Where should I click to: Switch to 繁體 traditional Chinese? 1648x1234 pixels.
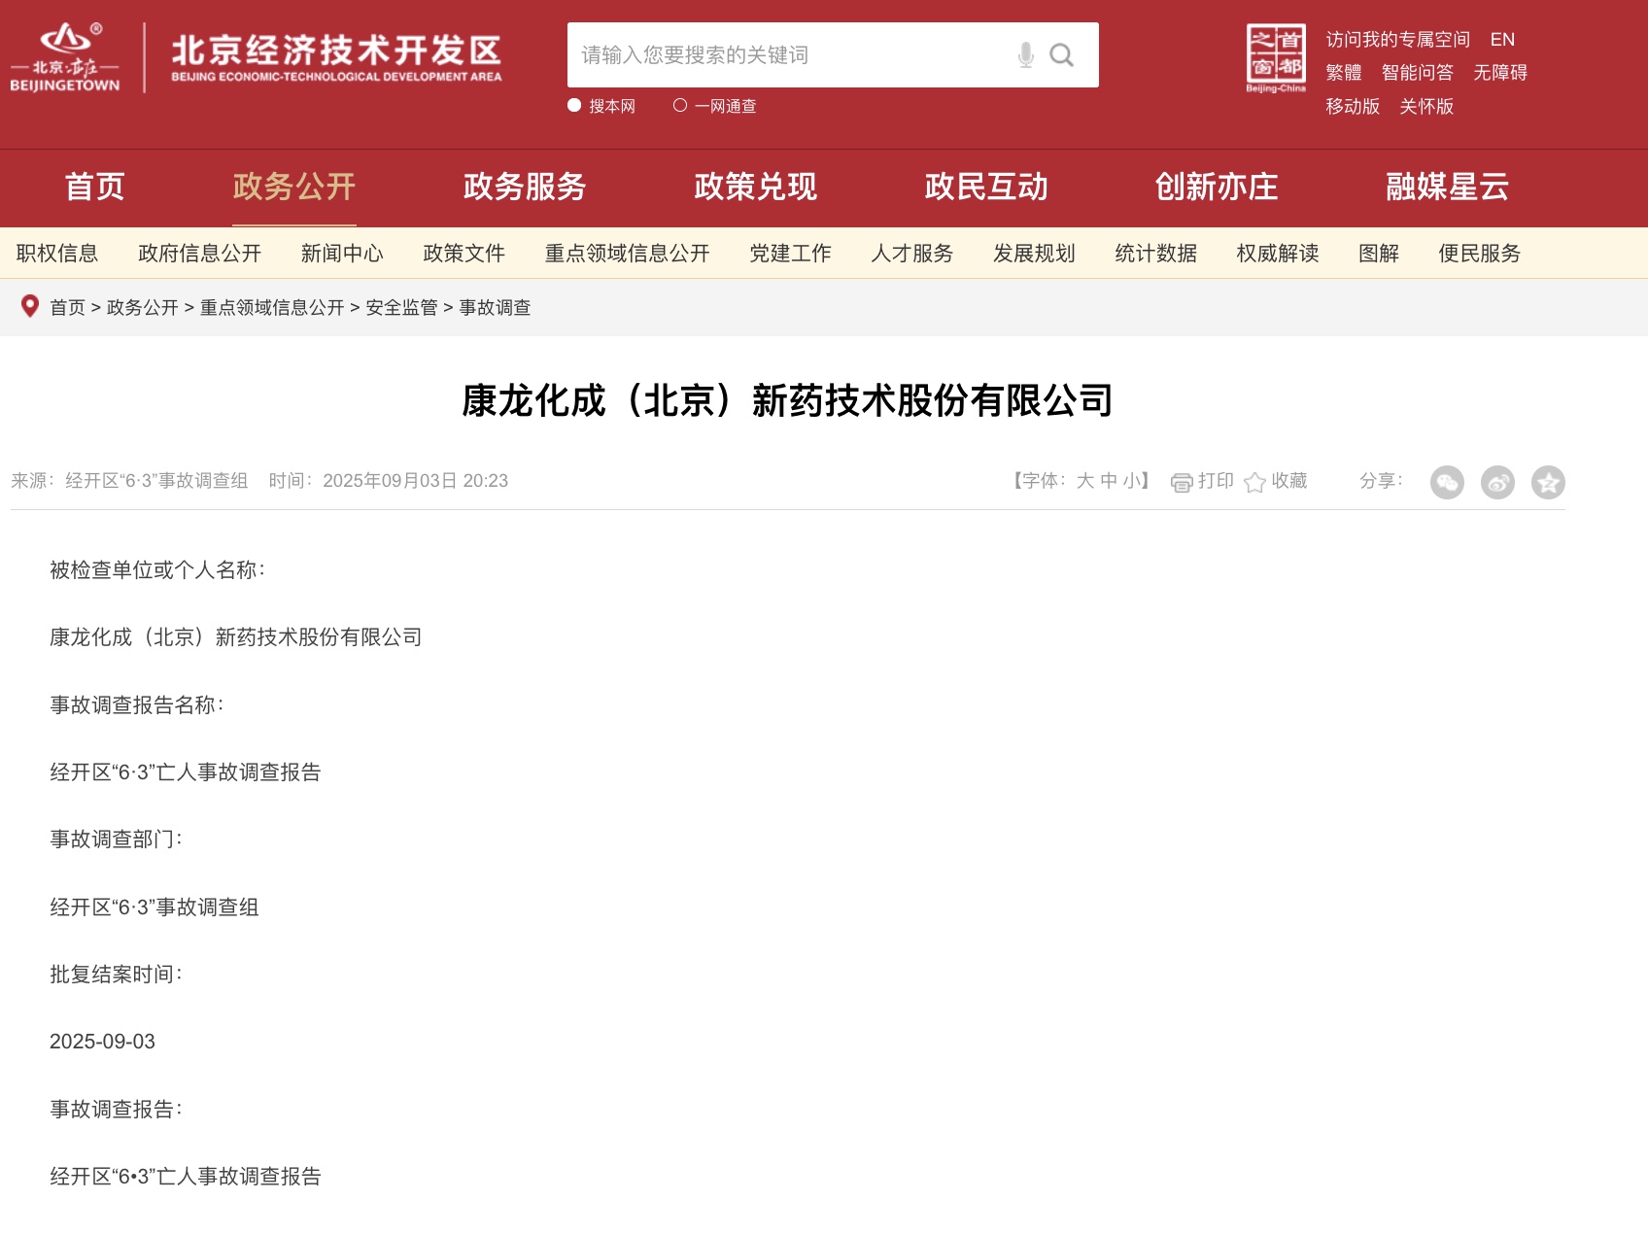click(1344, 73)
